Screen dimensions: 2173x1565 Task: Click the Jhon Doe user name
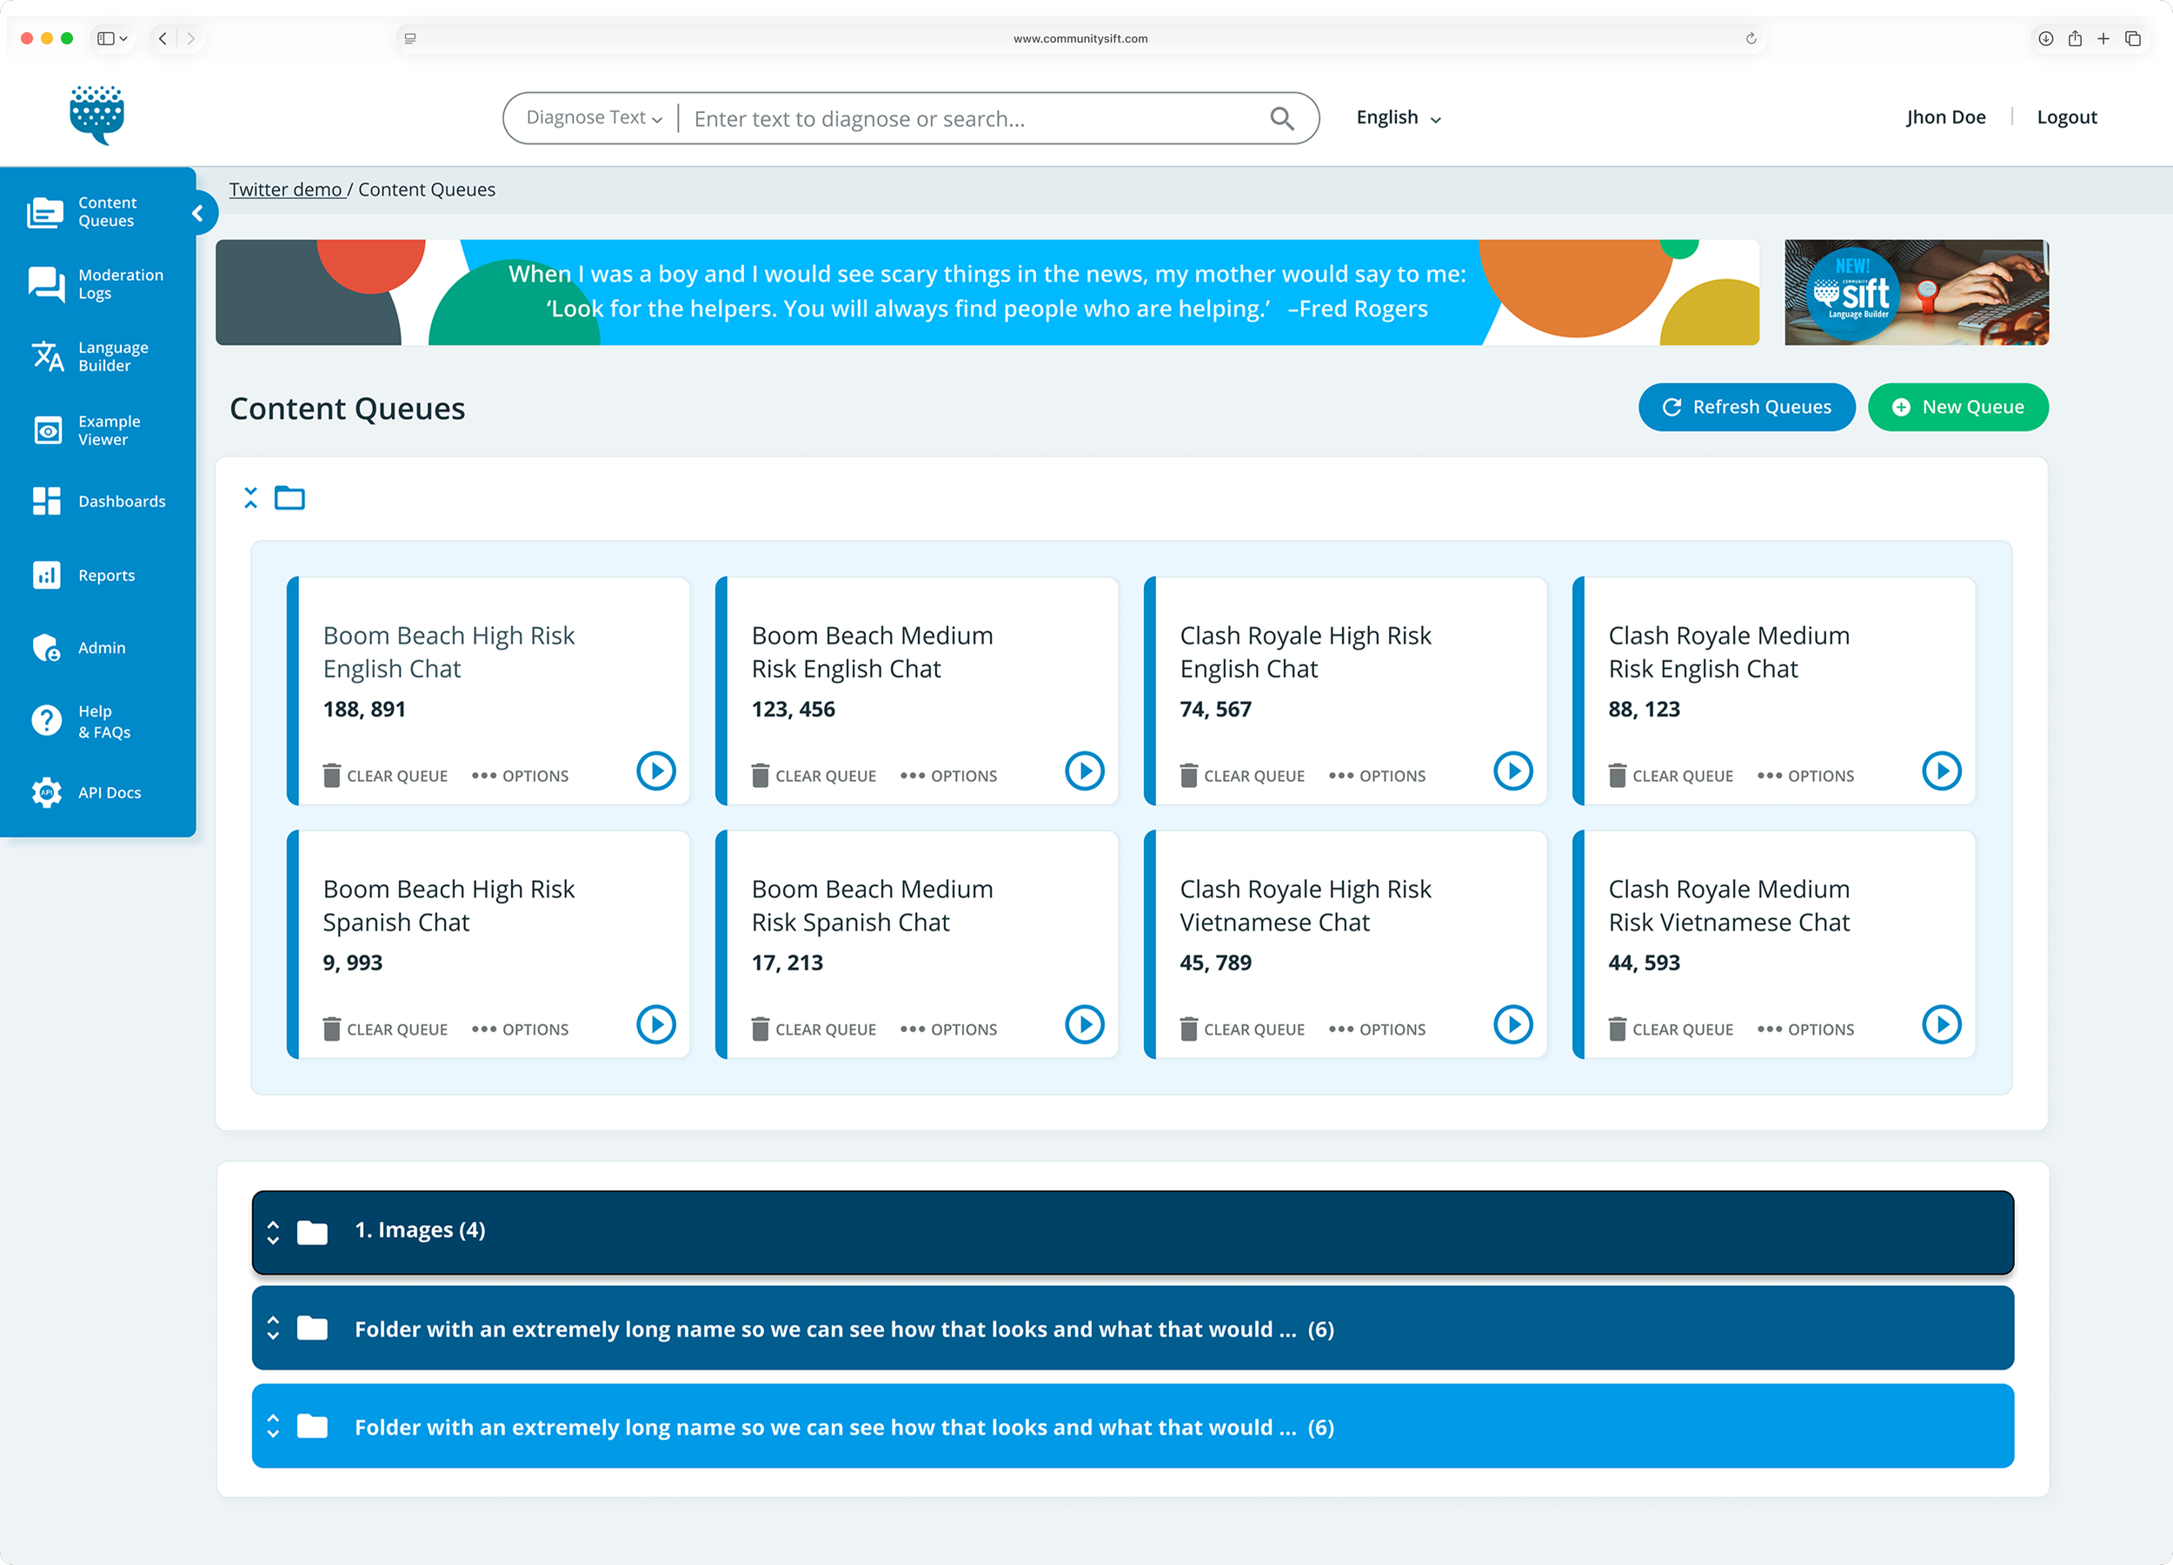coord(1945,117)
